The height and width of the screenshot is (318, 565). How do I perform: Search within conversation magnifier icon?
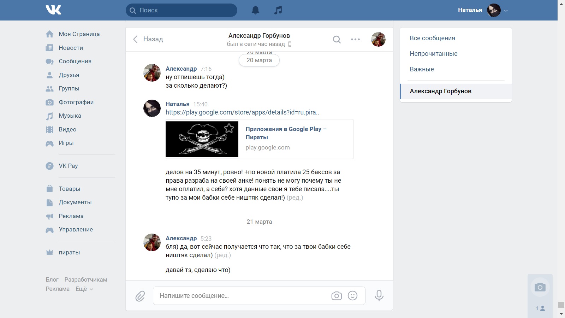point(337,40)
